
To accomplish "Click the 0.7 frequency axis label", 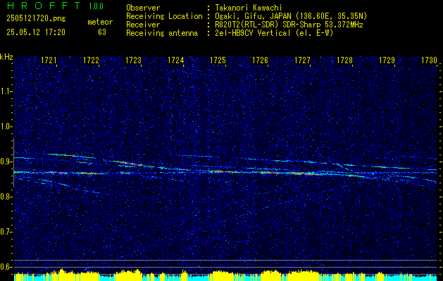I will point(5,232).
